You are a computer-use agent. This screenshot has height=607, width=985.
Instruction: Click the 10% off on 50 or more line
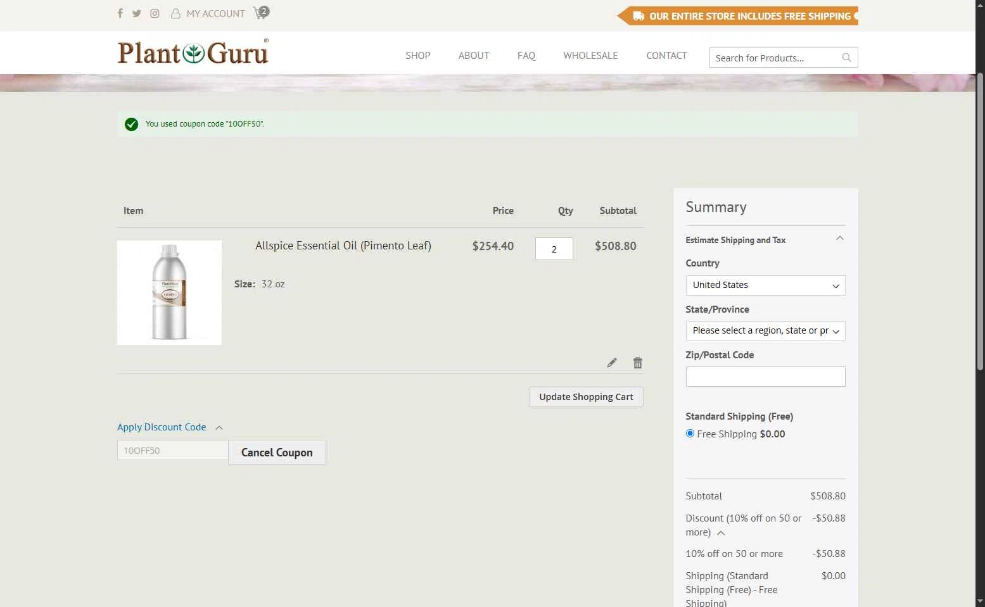click(x=765, y=554)
